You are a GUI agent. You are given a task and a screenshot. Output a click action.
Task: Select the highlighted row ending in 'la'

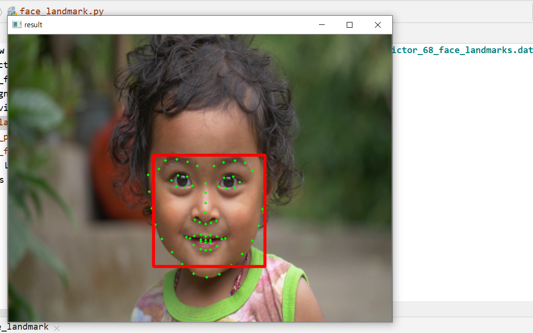click(x=3, y=123)
